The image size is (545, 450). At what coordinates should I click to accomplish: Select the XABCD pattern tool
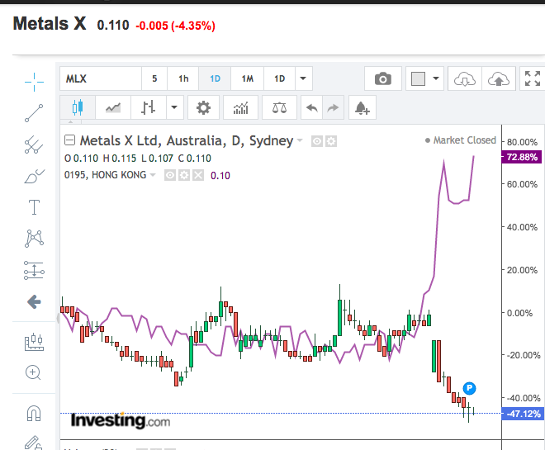pyautogui.click(x=34, y=239)
